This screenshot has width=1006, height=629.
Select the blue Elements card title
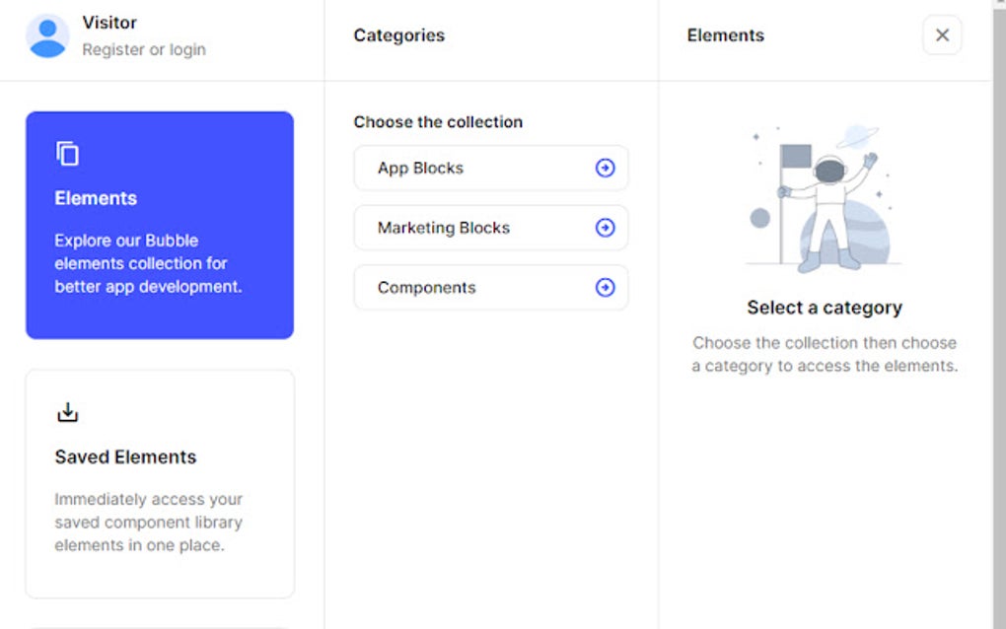(96, 198)
